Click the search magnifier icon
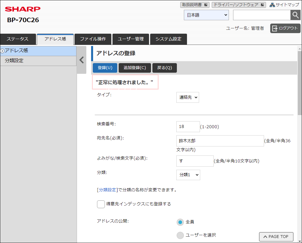Image resolution: width=302 pixels, height=243 pixels. (295, 15)
